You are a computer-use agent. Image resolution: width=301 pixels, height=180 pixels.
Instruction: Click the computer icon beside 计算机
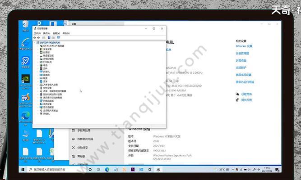pos(41,72)
